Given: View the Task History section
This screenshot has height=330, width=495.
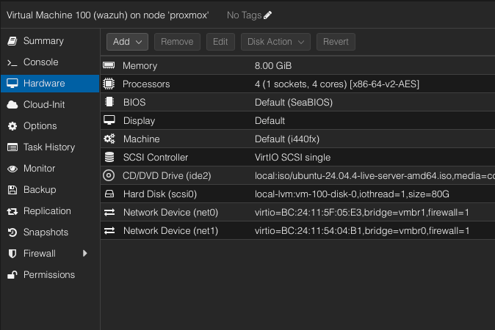Looking at the screenshot, I should [49, 147].
